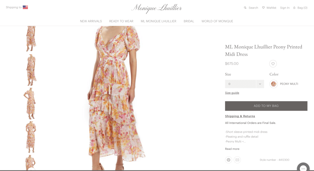Viewport: 314px width, 171px height.
Task: Expand the size dropdown arrow
Action: pos(260,84)
